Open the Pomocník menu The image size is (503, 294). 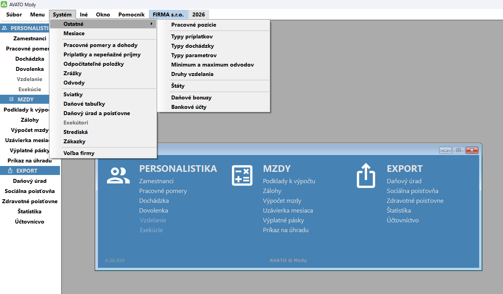pos(132,14)
